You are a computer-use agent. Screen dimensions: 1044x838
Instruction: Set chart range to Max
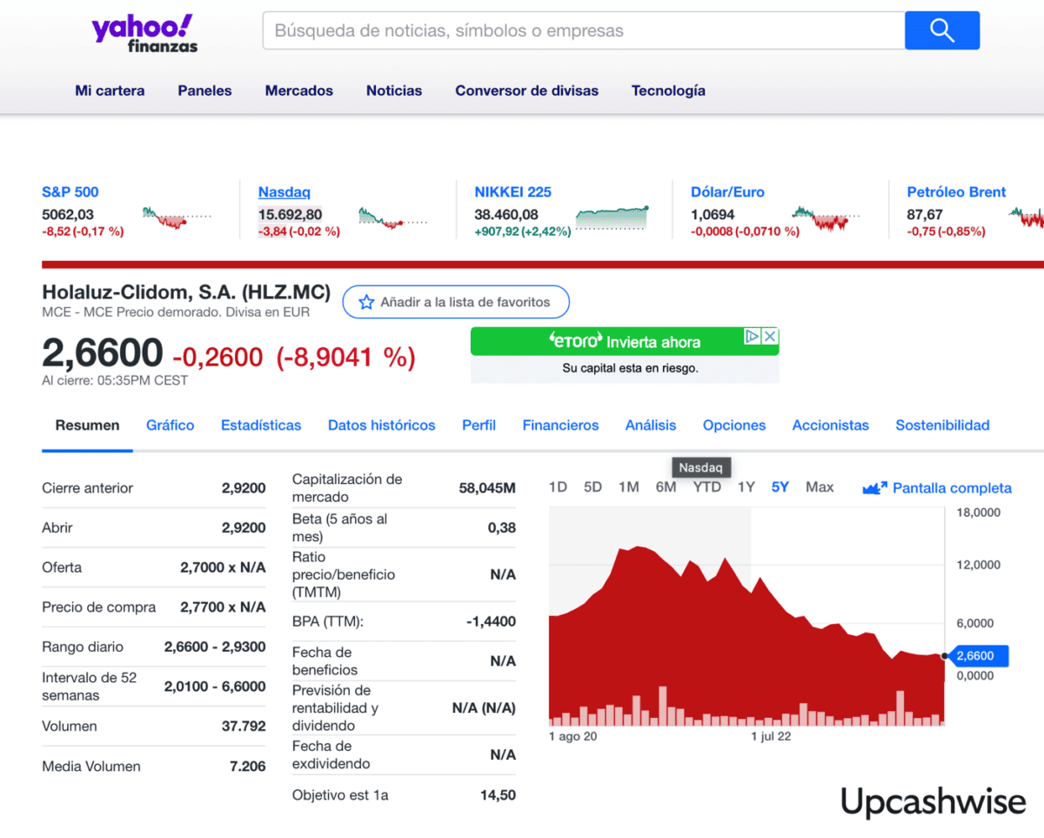(x=820, y=487)
